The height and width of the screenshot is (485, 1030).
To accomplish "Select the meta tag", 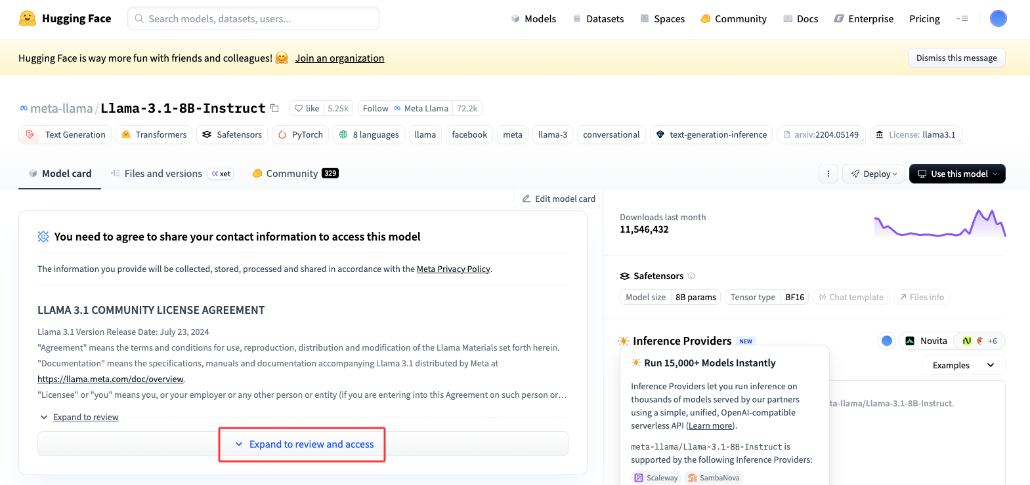I will [513, 134].
